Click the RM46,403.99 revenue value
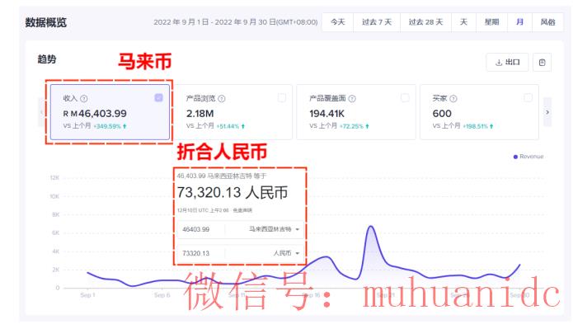The image size is (573, 324). tap(95, 114)
